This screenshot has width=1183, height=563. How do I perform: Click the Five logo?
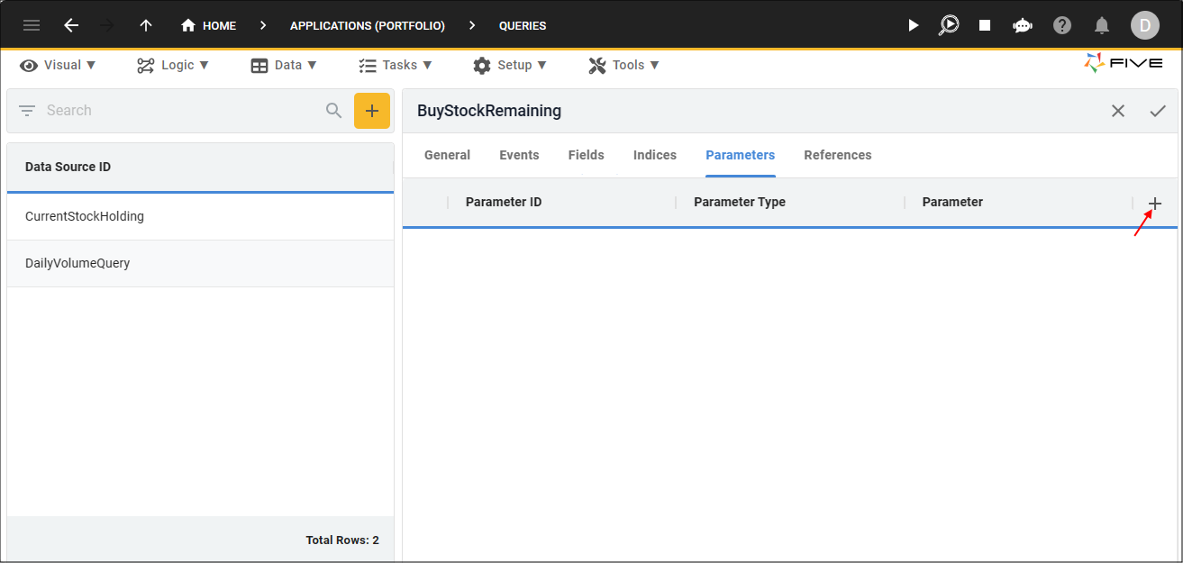1123,63
